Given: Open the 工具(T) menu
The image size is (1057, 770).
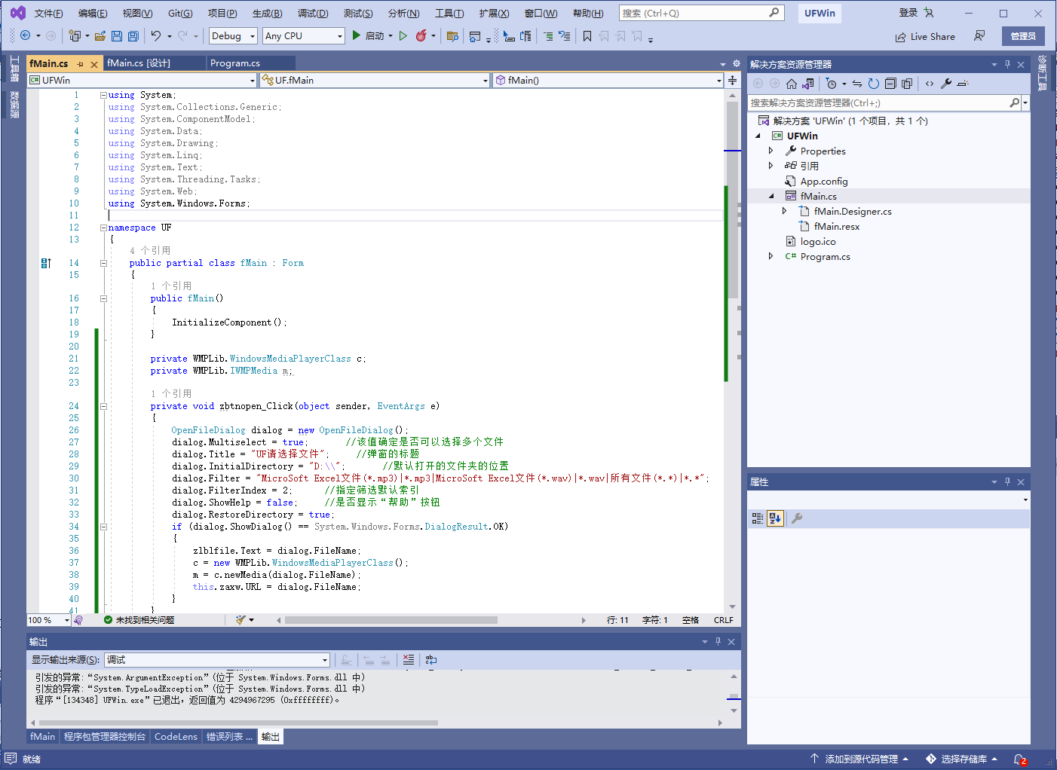Looking at the screenshot, I should (x=449, y=13).
